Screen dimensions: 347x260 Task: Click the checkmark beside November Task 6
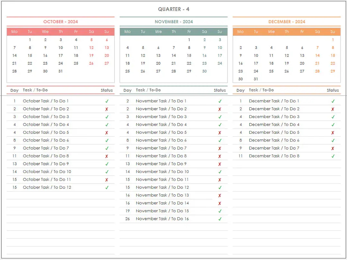click(220, 140)
